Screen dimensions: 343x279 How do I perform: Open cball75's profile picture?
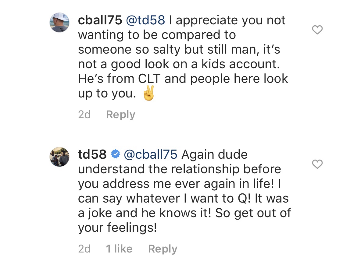click(x=59, y=23)
